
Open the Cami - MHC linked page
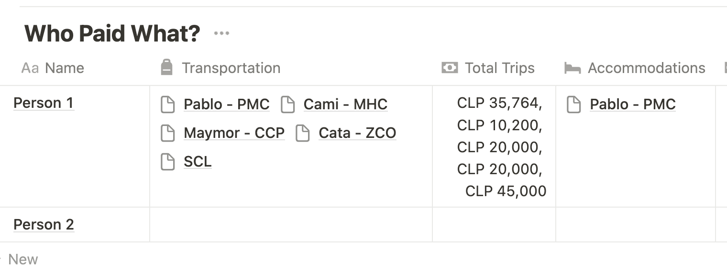[345, 105]
